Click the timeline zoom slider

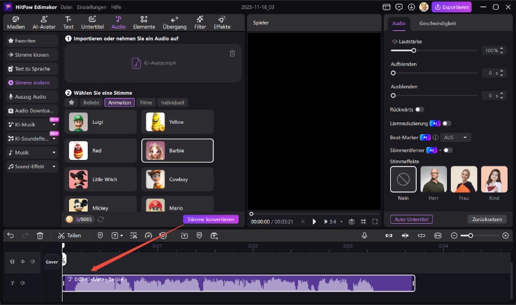tap(479, 235)
